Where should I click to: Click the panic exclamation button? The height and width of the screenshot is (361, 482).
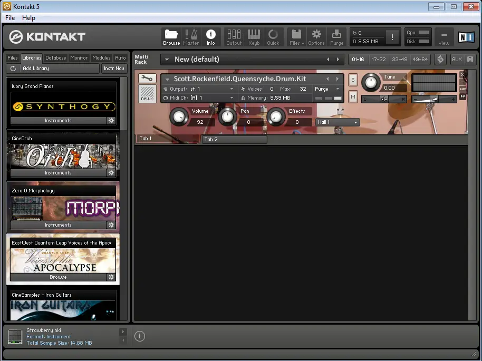(x=392, y=37)
